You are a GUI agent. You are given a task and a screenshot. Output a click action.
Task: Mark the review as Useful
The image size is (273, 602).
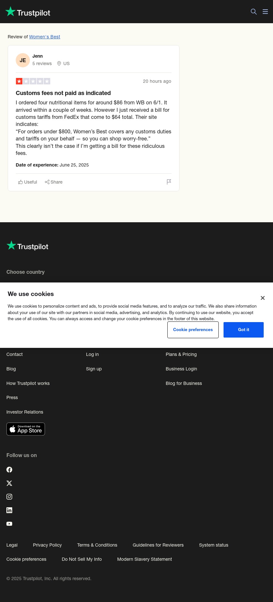click(x=28, y=182)
